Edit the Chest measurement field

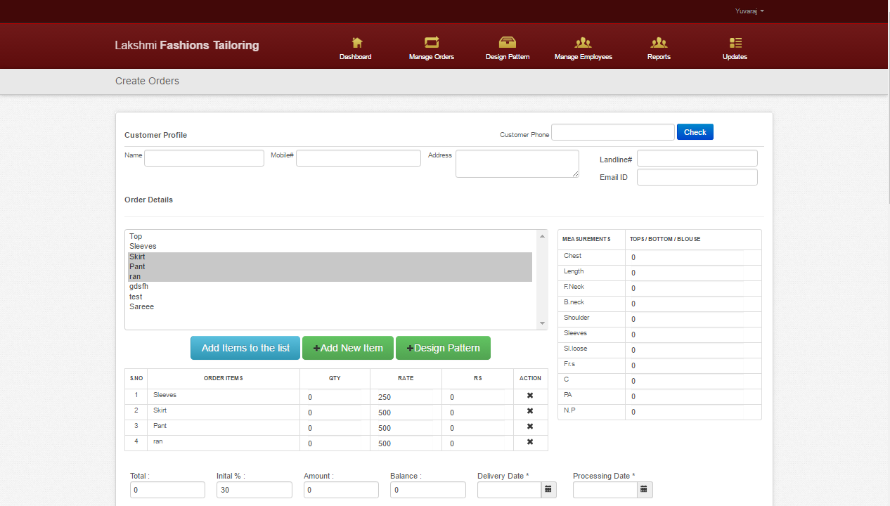[686, 258]
